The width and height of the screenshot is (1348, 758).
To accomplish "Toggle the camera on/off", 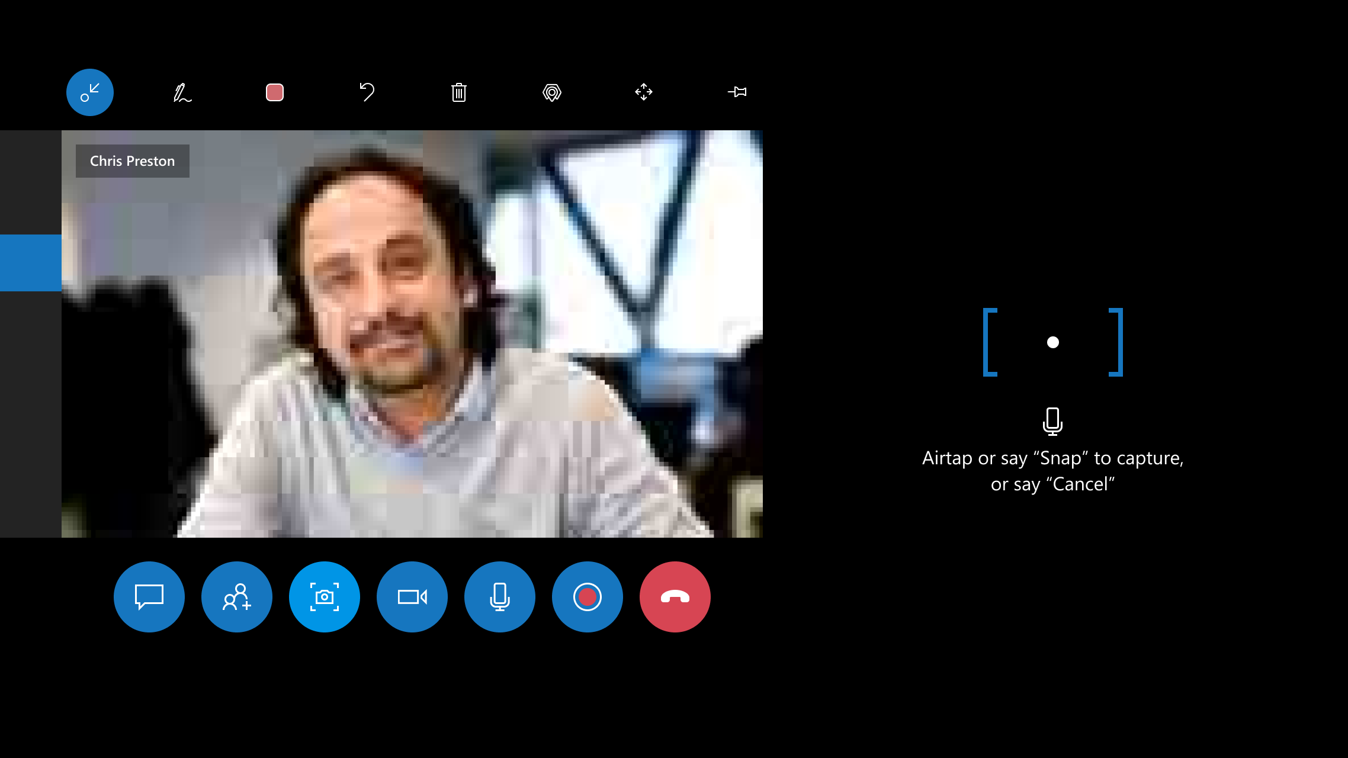I will (x=412, y=597).
